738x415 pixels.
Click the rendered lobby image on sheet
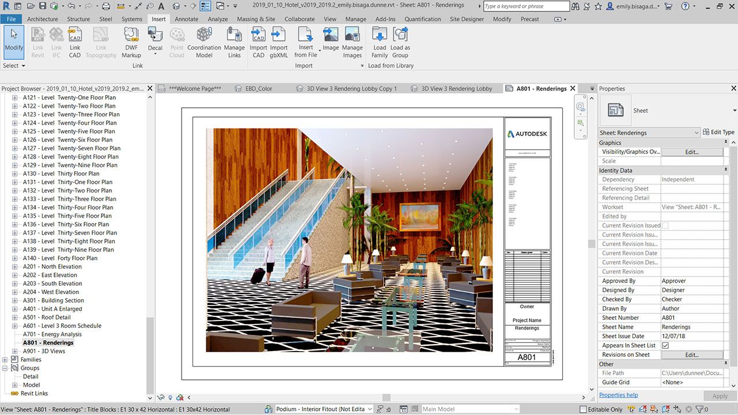[x=349, y=240]
